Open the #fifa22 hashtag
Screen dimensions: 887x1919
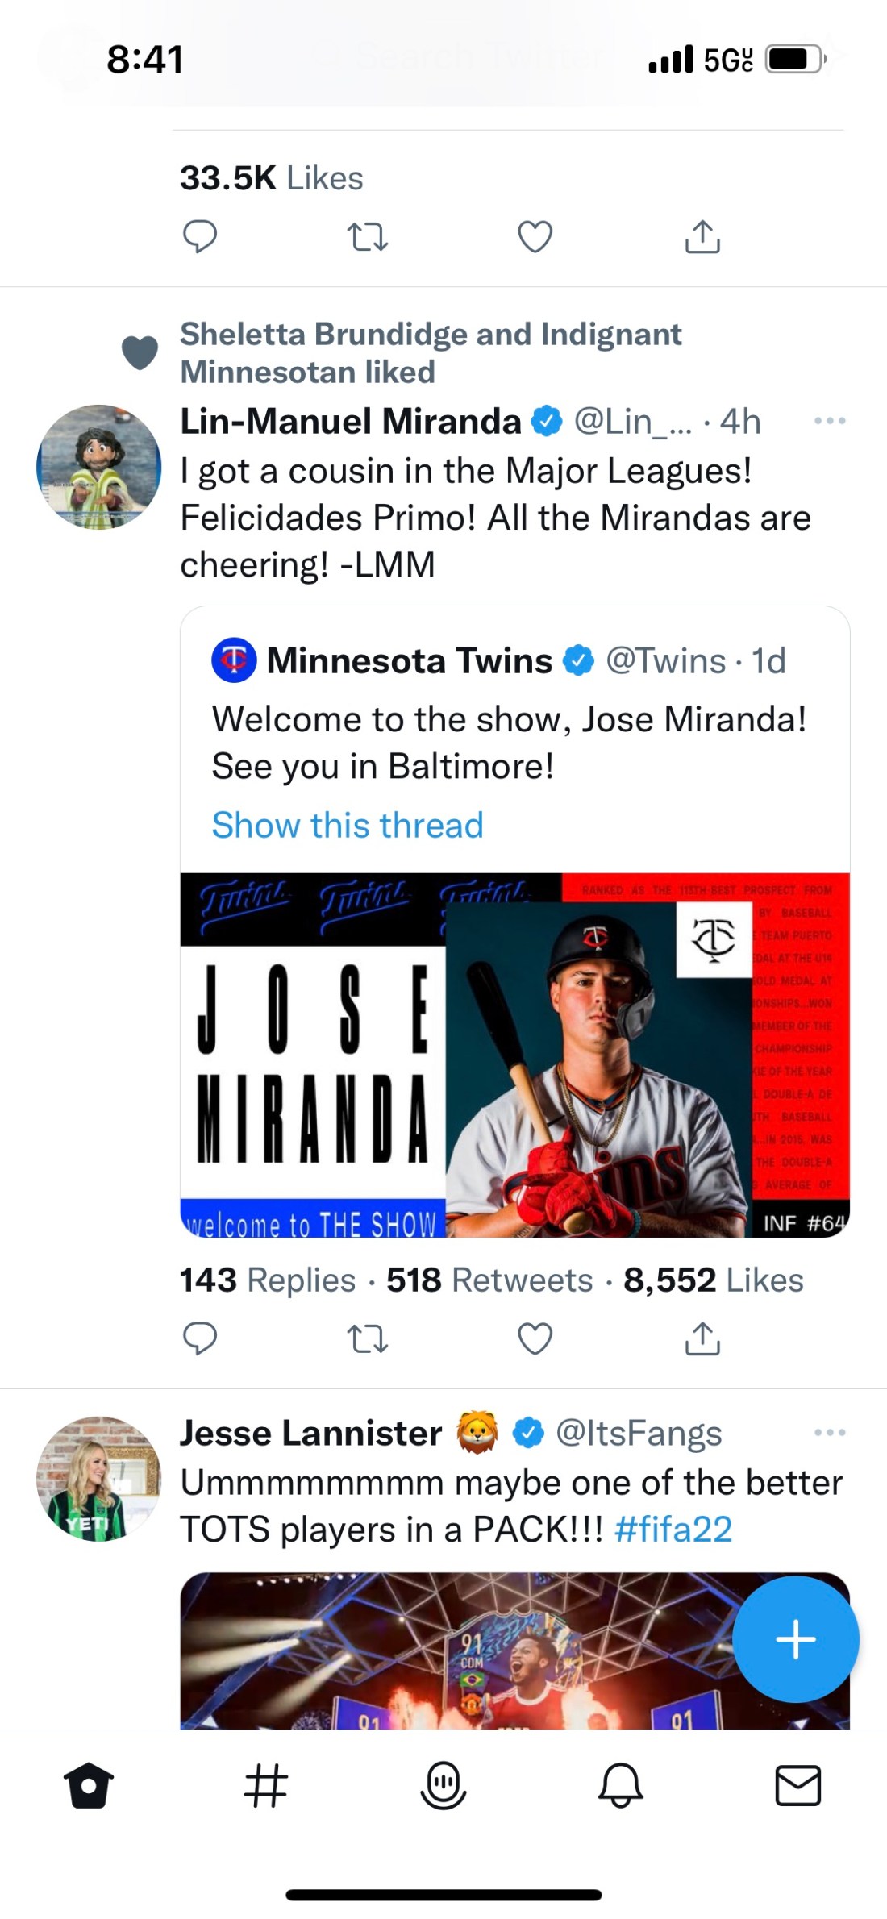pyautogui.click(x=673, y=1530)
